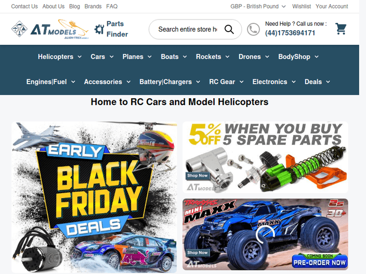The image size is (366, 274).
Task: Click the four-diamond vehicle category emblem
Action: click(20, 29)
